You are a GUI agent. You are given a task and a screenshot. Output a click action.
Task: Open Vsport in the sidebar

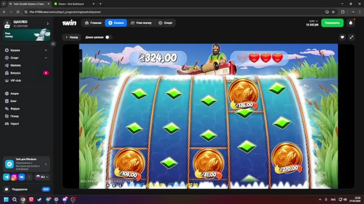tap(12, 124)
